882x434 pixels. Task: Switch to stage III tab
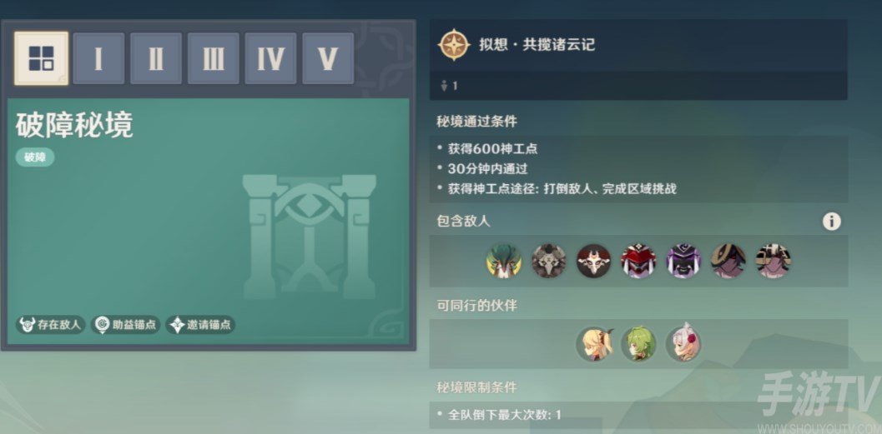click(x=213, y=58)
